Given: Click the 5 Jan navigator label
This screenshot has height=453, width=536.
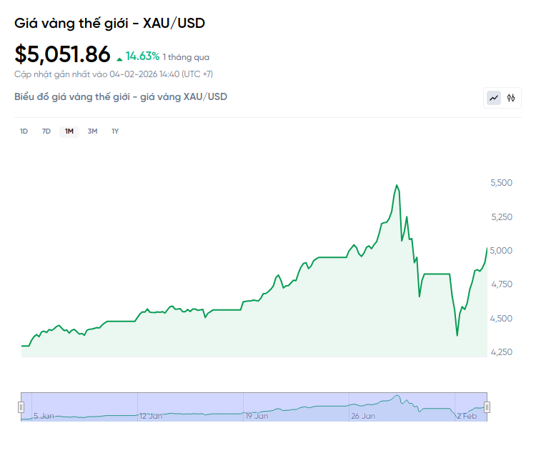Looking at the screenshot, I should click(44, 415).
